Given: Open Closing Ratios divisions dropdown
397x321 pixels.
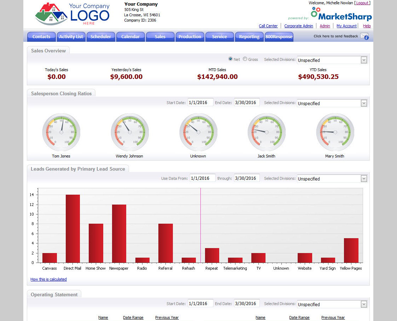Looking at the screenshot, I should (364, 103).
